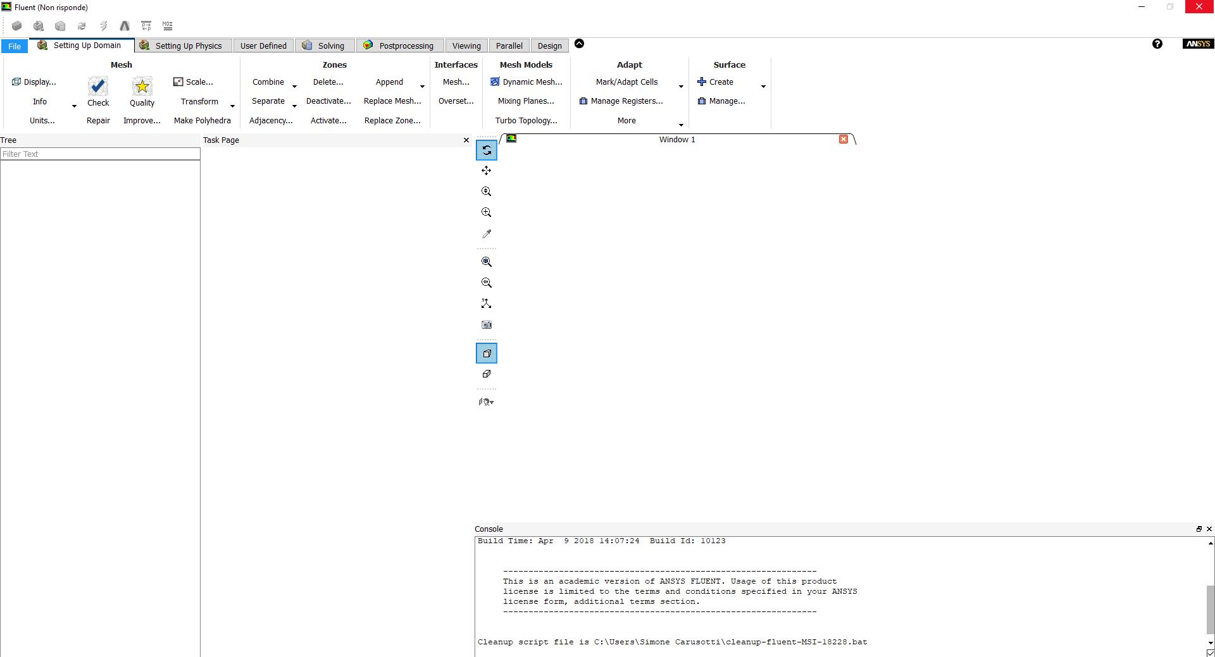This screenshot has width=1215, height=657.
Task: Click the Tree Filter Text field
Action: pos(101,154)
